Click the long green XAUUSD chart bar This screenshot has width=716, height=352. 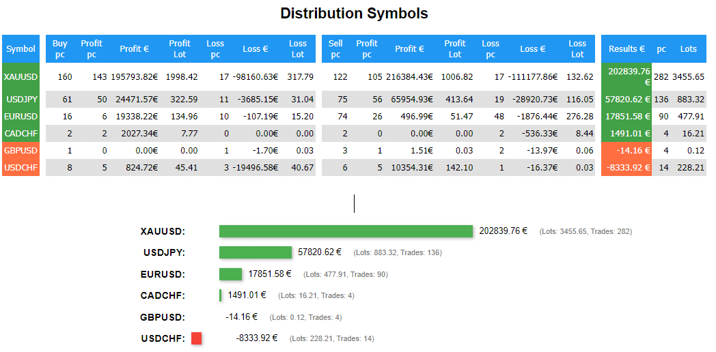pos(346,231)
